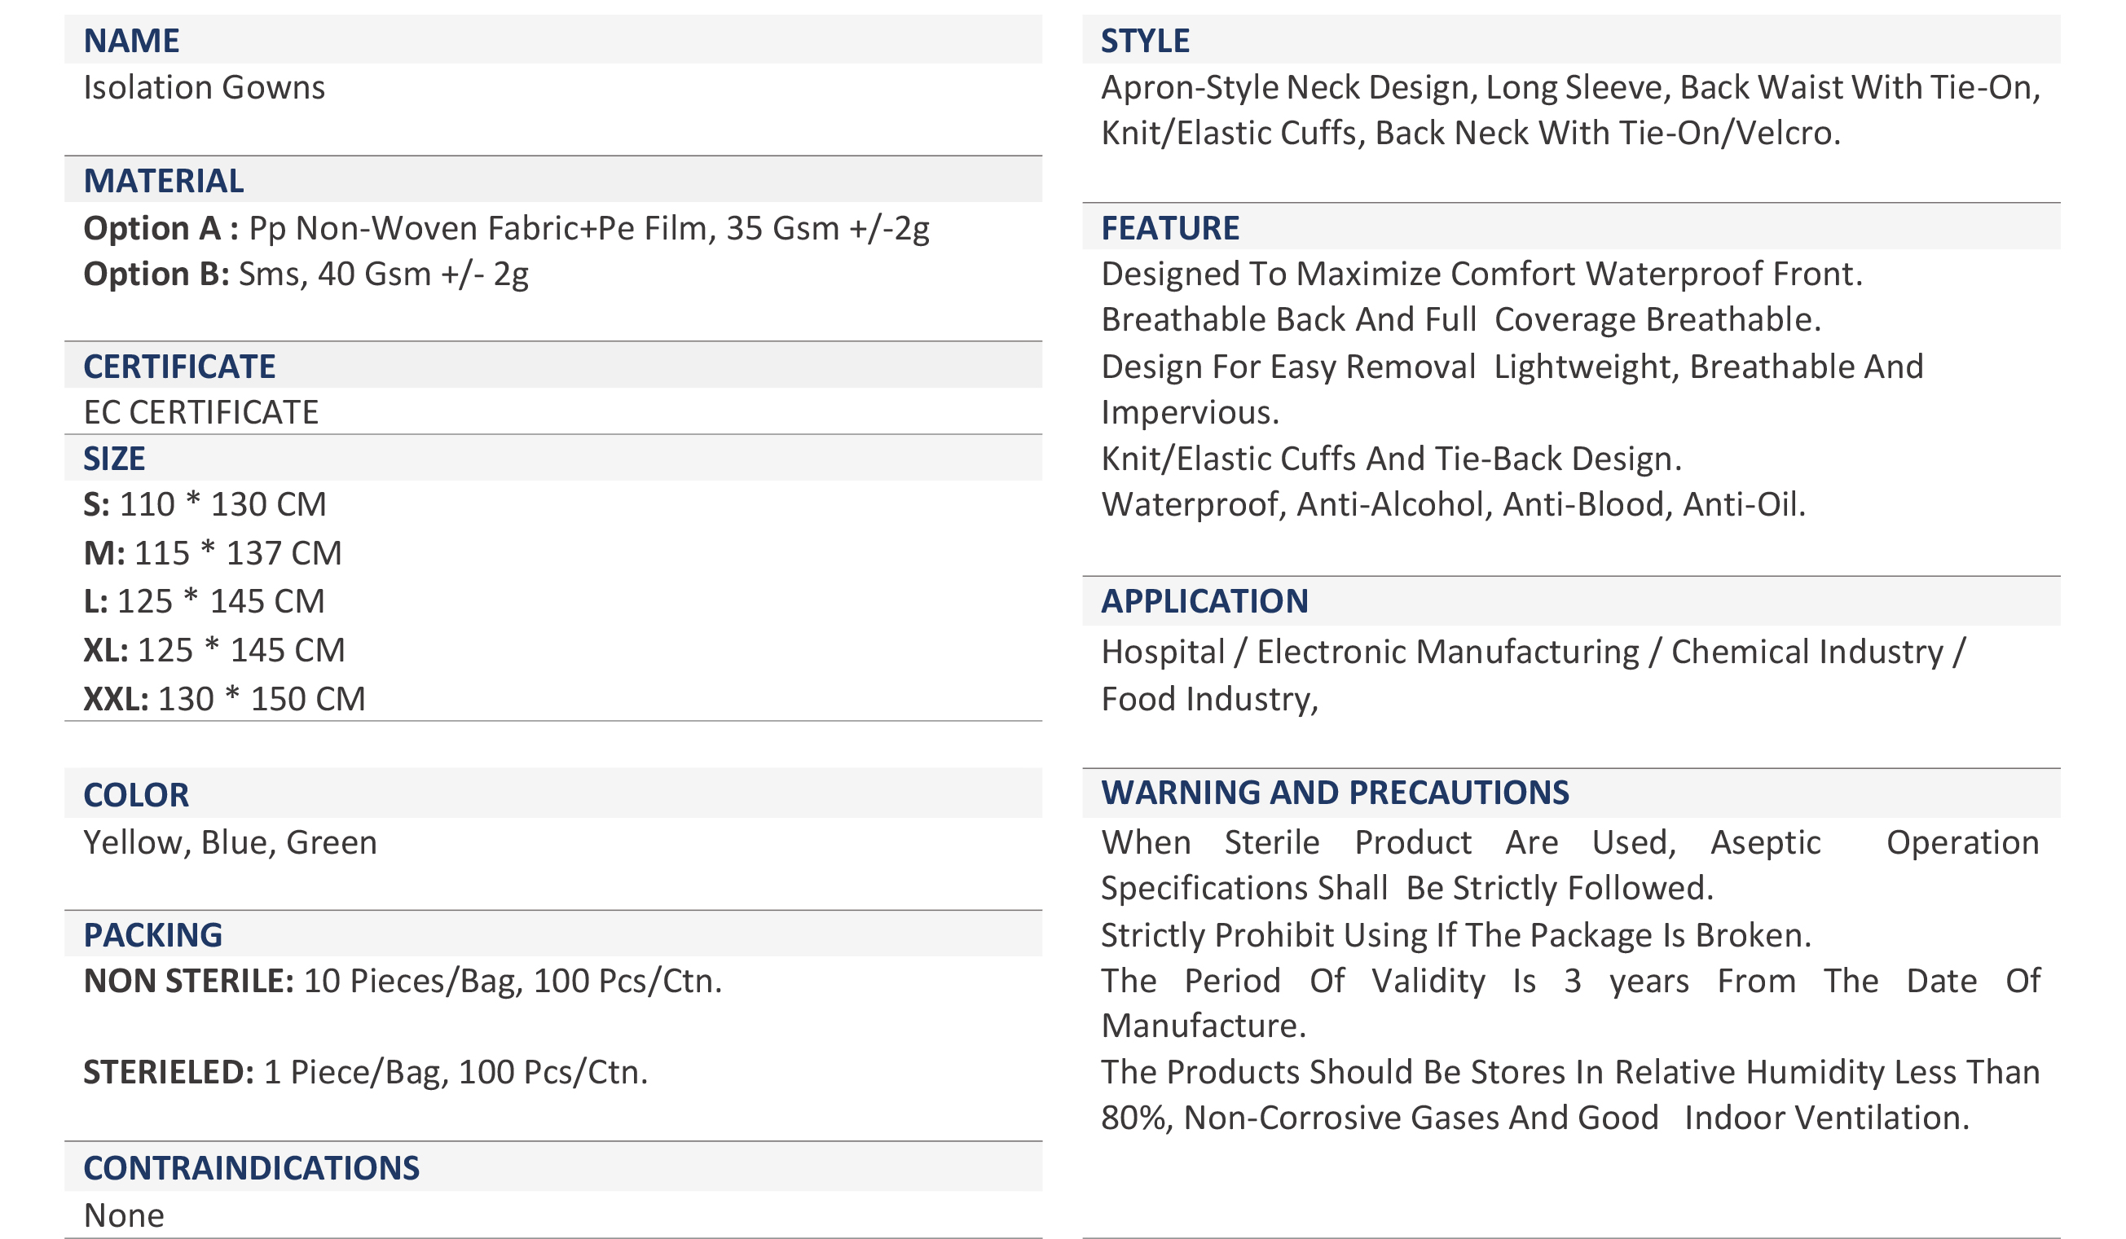Click the COLOR section heading
Viewport: 2126px width, 1239px height.
136,794
